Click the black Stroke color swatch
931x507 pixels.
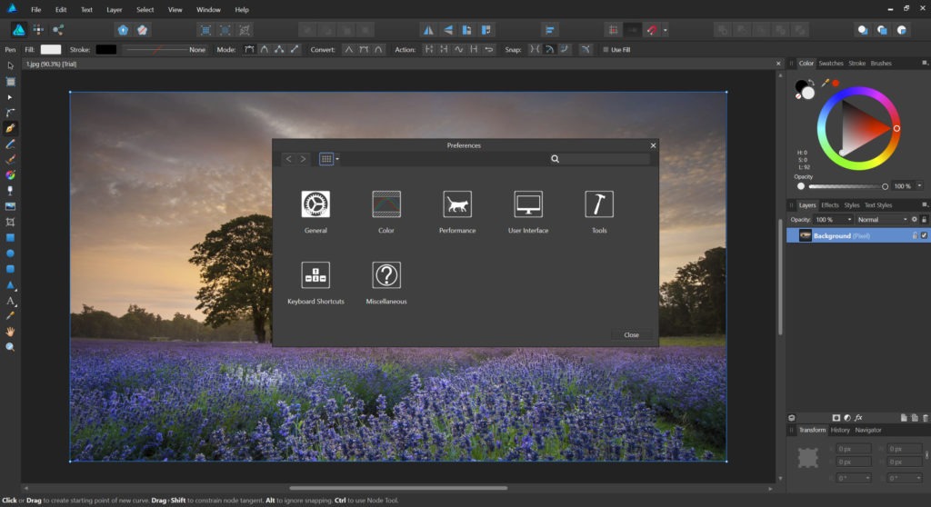(105, 50)
